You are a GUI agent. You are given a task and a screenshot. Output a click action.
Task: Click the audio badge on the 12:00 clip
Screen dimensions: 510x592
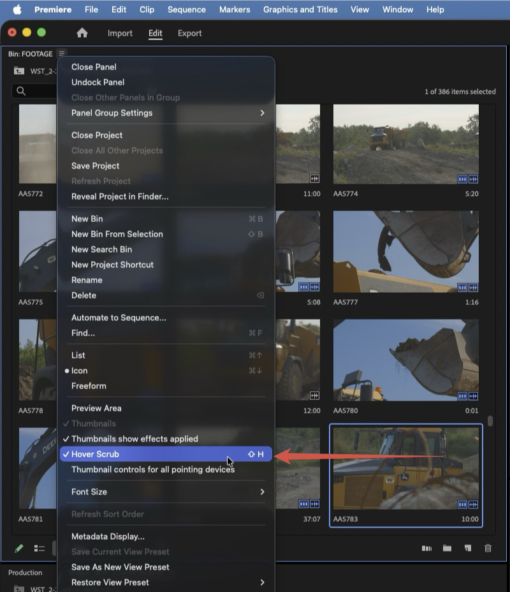coord(314,396)
